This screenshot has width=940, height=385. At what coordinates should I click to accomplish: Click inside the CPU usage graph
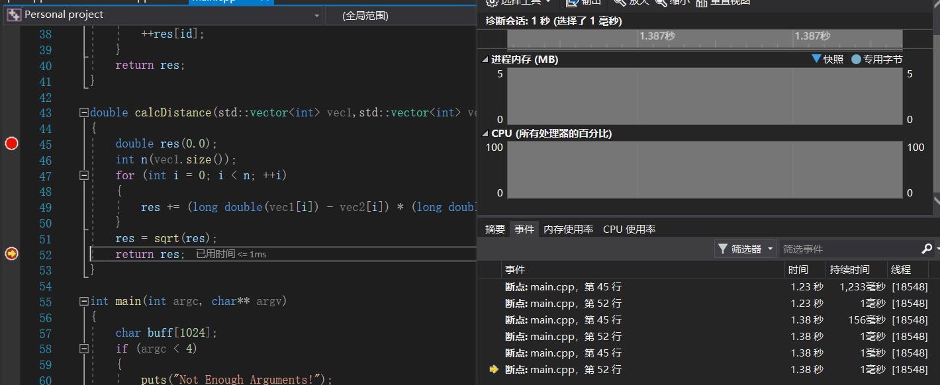point(704,169)
